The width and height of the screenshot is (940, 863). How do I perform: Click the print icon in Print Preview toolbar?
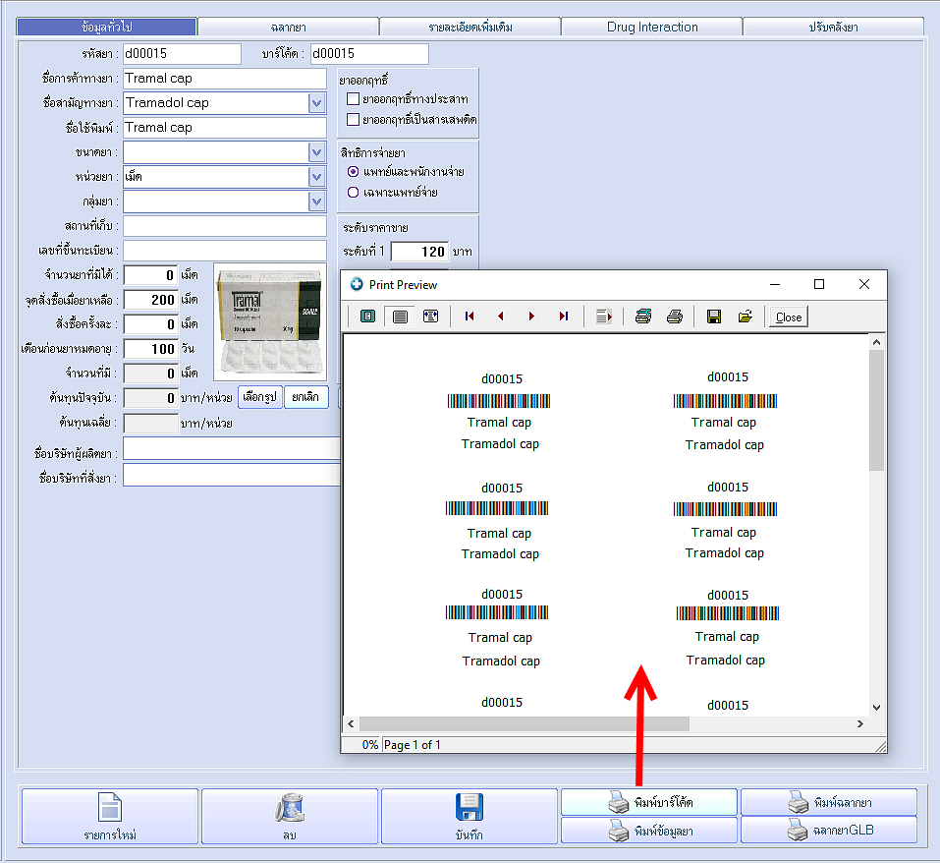point(675,316)
